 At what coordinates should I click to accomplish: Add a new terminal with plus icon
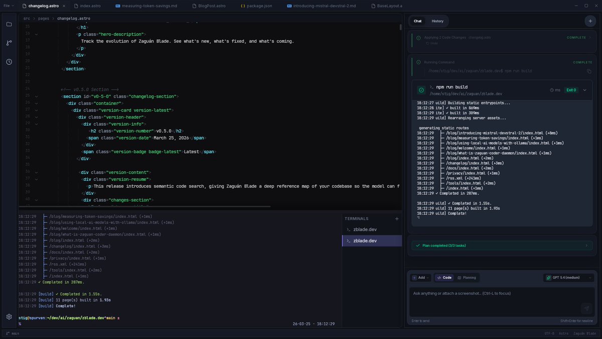(397, 219)
